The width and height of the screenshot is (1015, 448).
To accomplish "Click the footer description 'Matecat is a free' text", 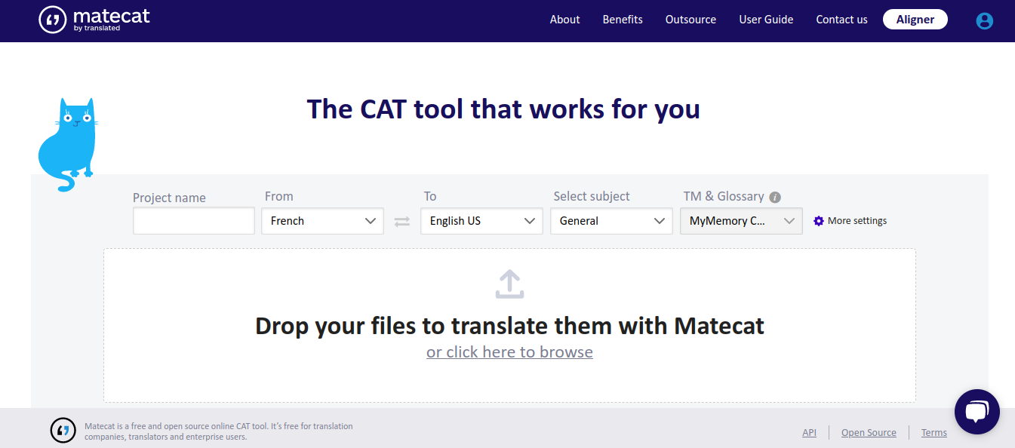I will tap(219, 431).
